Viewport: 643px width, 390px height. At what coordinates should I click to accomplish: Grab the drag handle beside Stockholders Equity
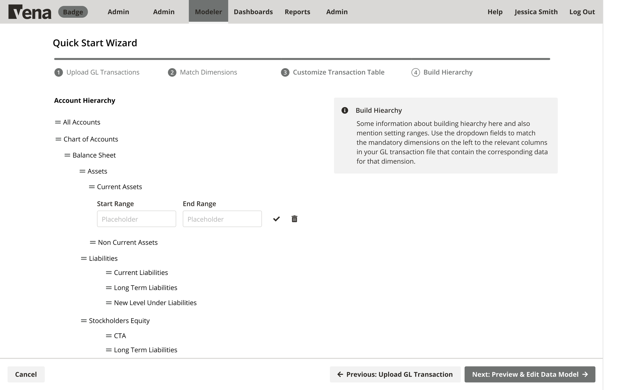[84, 320]
